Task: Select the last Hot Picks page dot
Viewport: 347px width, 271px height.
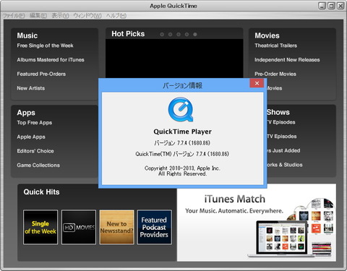Action: coord(195,35)
